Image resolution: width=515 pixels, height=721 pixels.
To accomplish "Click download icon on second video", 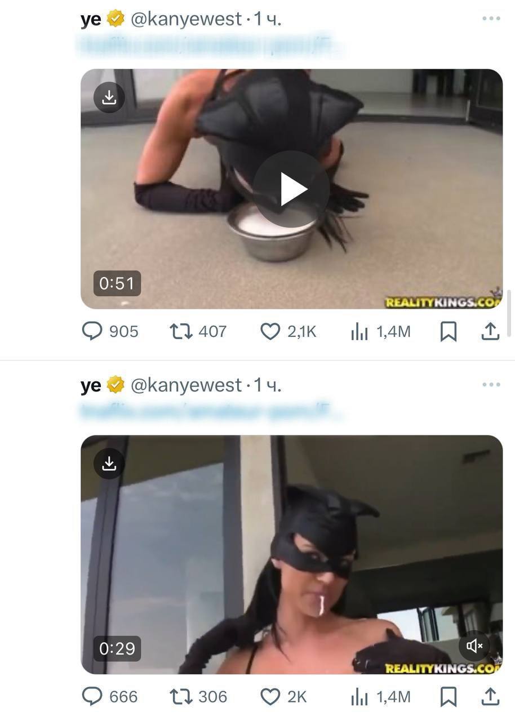I will click(109, 464).
